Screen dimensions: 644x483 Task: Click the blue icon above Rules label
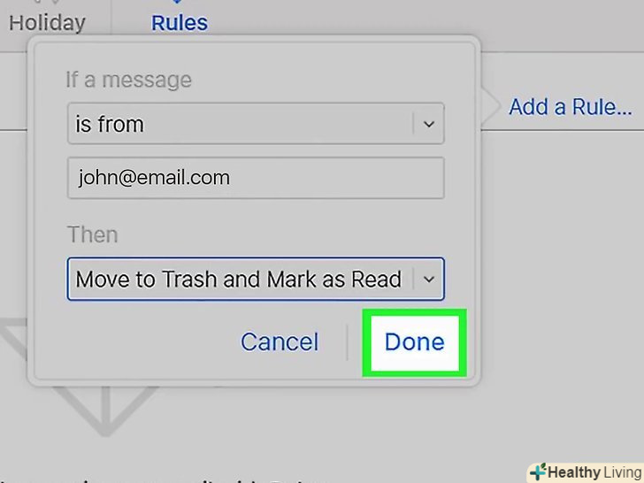point(177,2)
